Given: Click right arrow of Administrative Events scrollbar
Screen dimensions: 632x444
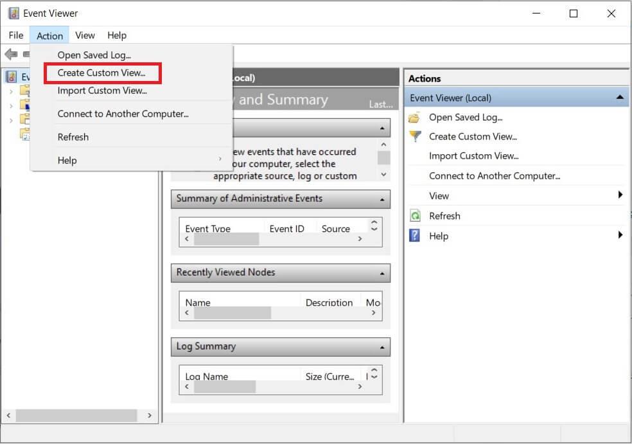Looking at the screenshot, I should pyautogui.click(x=360, y=239).
